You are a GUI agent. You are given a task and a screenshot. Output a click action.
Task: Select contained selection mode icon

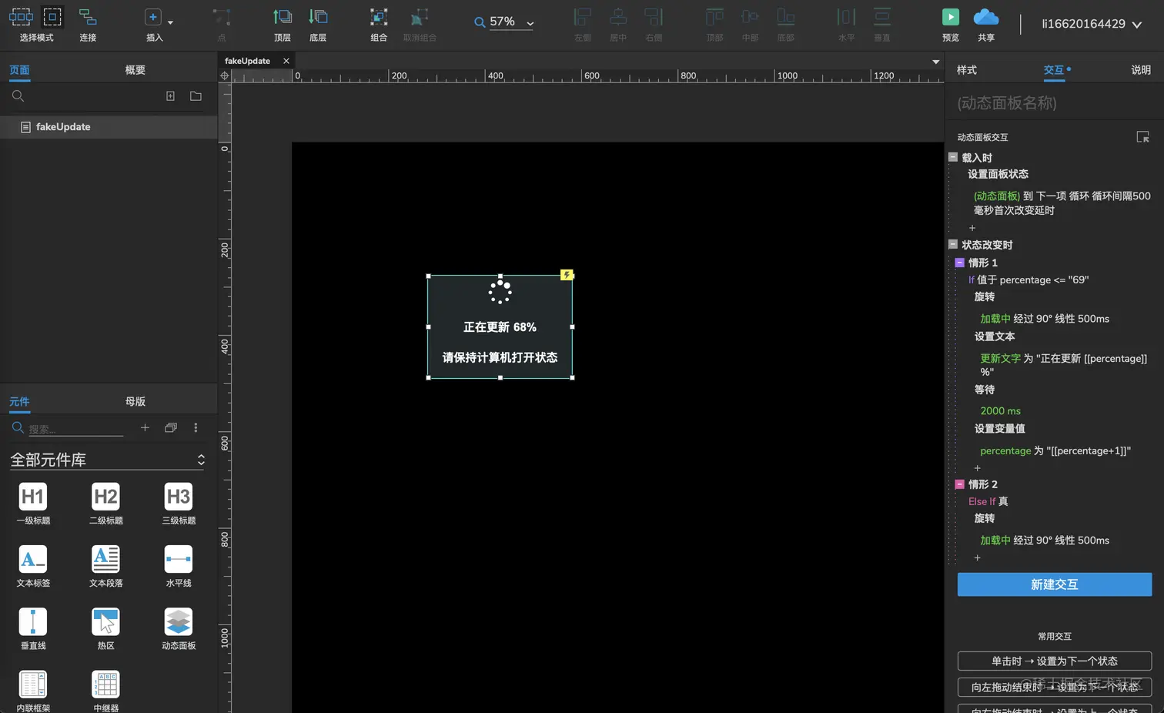click(52, 17)
